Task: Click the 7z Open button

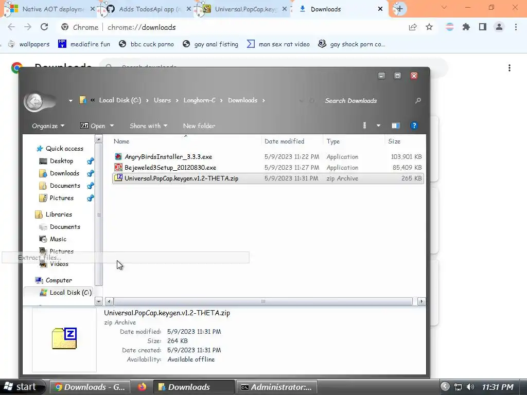Action: point(93,126)
